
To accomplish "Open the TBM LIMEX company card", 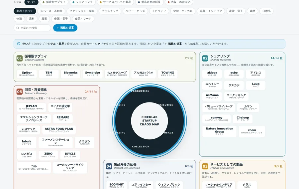I will coord(49,74).
